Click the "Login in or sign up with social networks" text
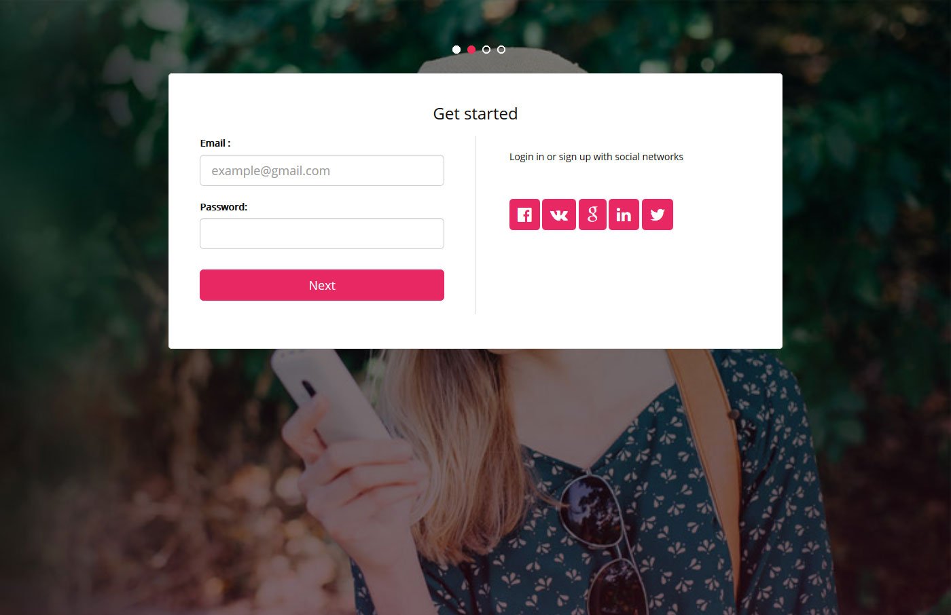The width and height of the screenshot is (951, 615). coord(596,157)
